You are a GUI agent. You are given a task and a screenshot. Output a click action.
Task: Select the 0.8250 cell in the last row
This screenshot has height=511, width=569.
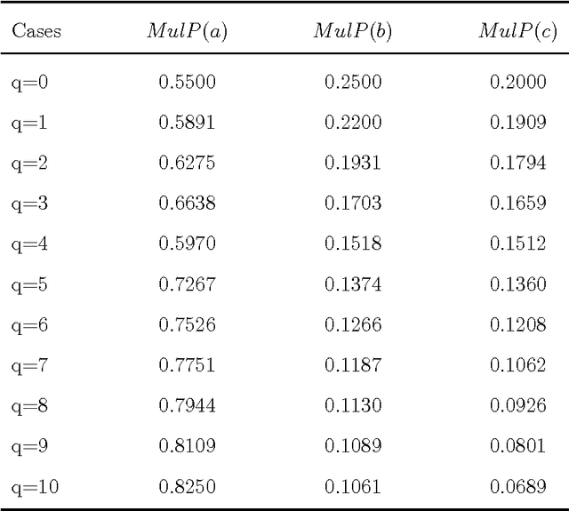(x=187, y=486)
